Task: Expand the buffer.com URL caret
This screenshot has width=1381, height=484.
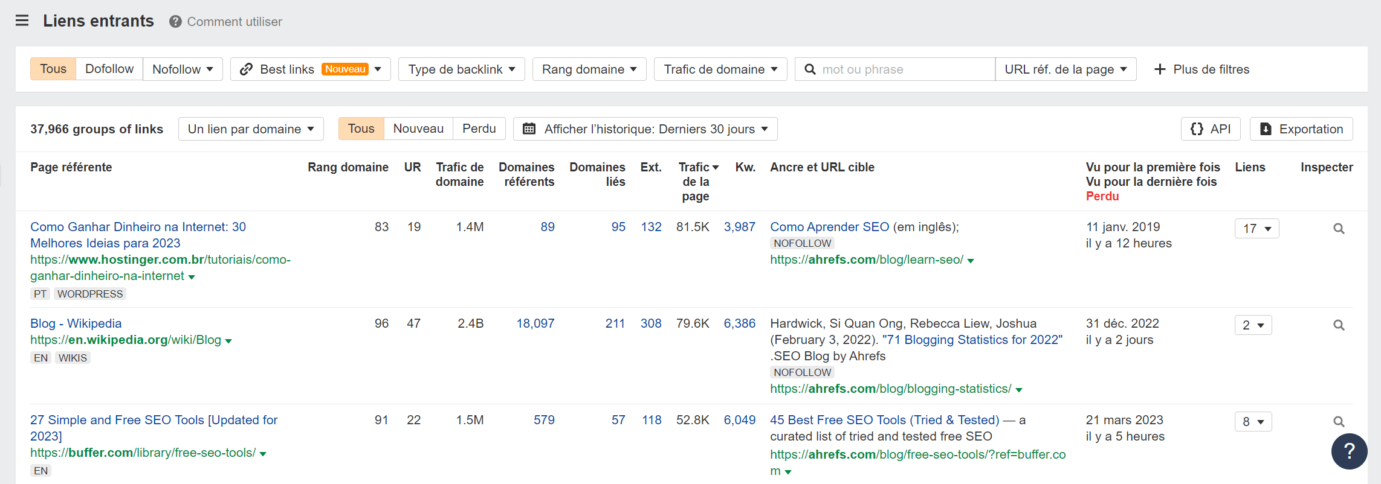Action: [263, 454]
